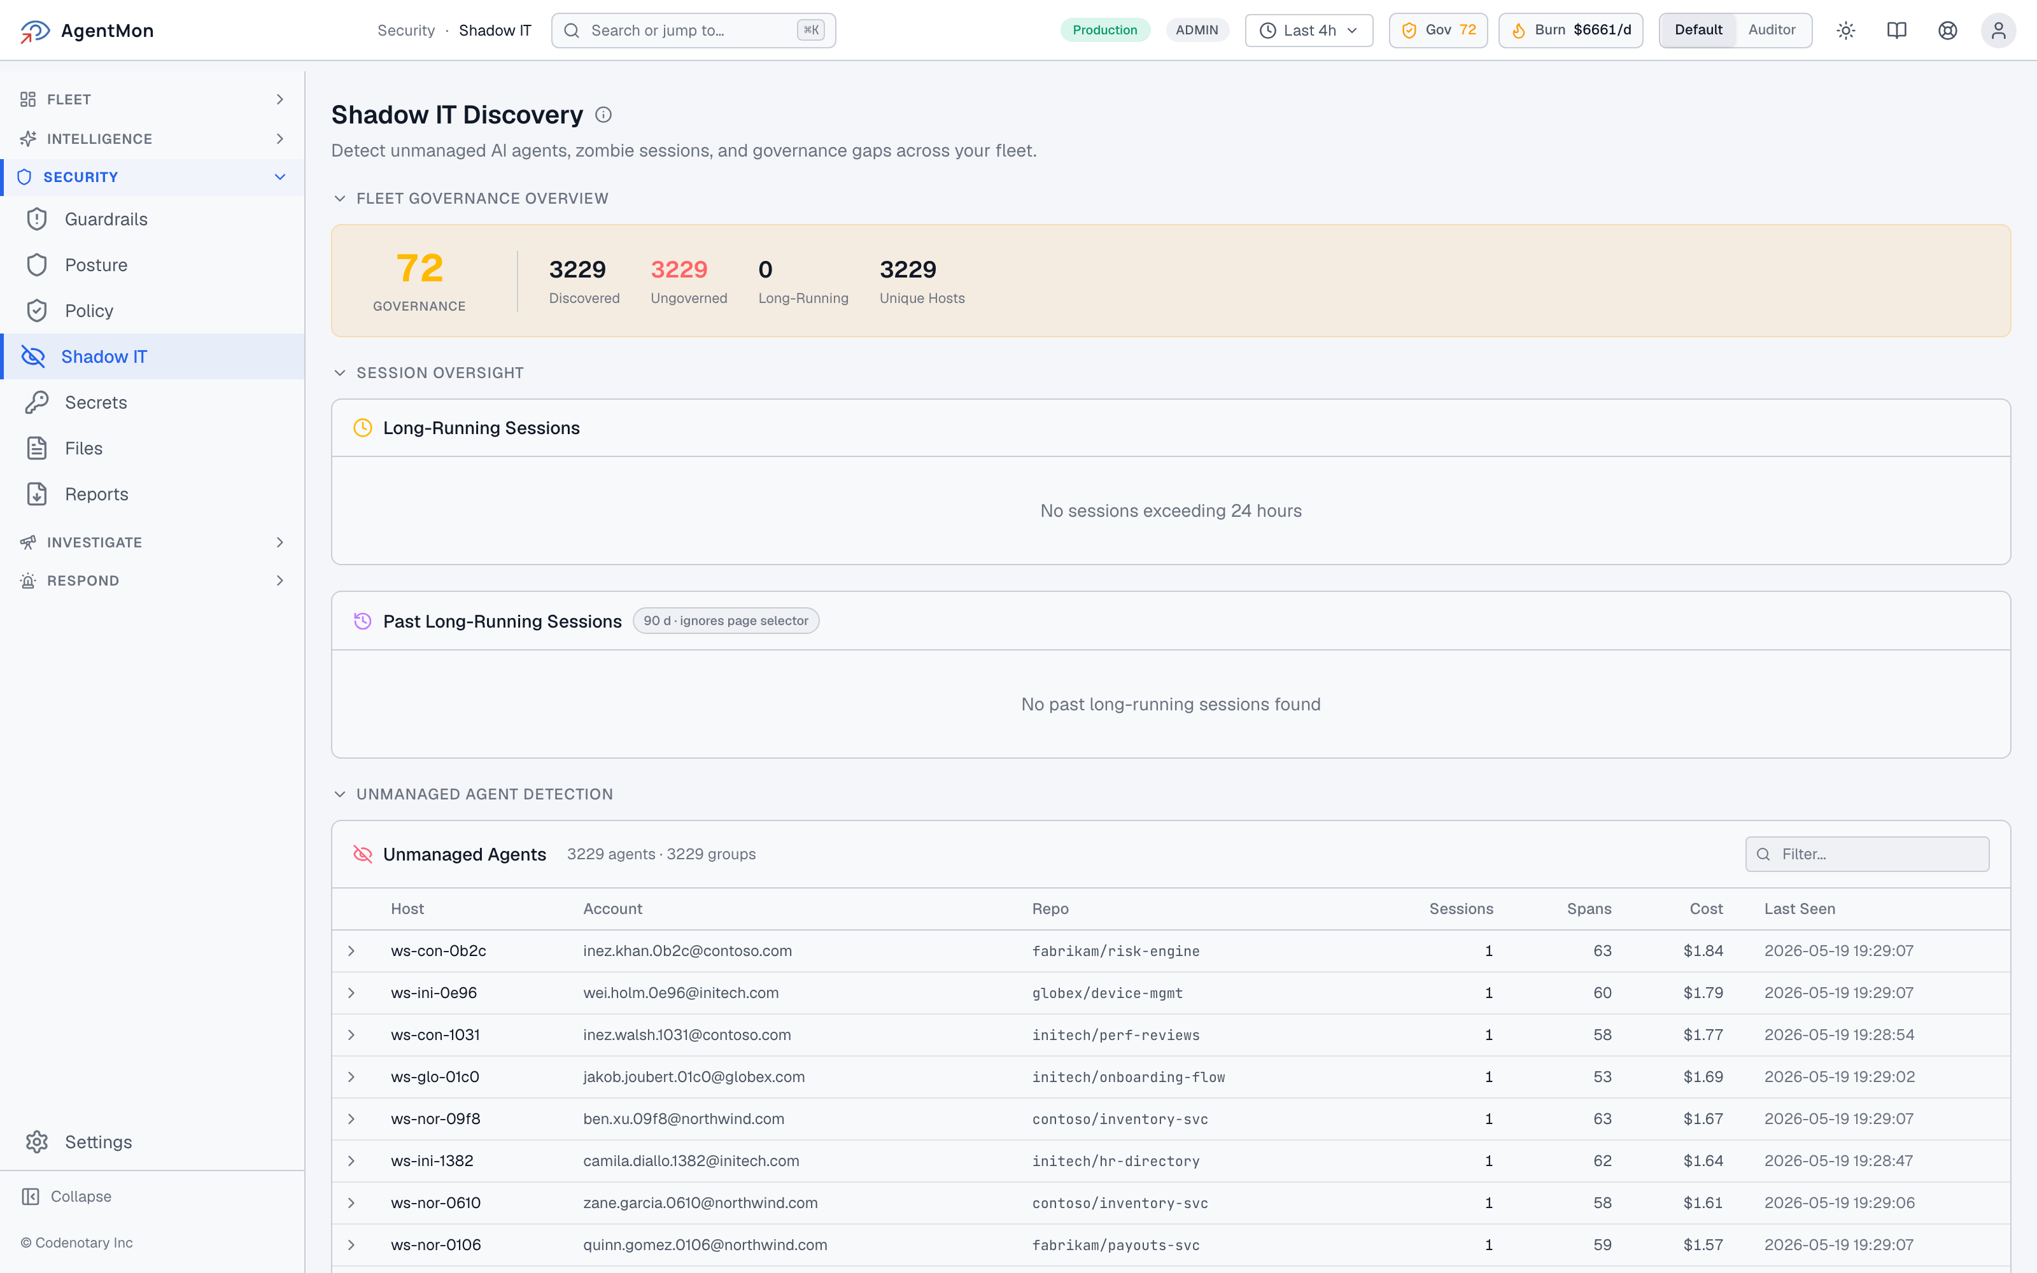
Task: Click the '90 d · ignores page selector' badge
Action: point(726,621)
